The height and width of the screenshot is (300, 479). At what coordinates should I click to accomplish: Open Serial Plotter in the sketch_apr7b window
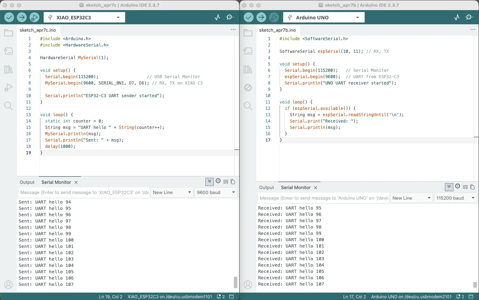(457, 17)
